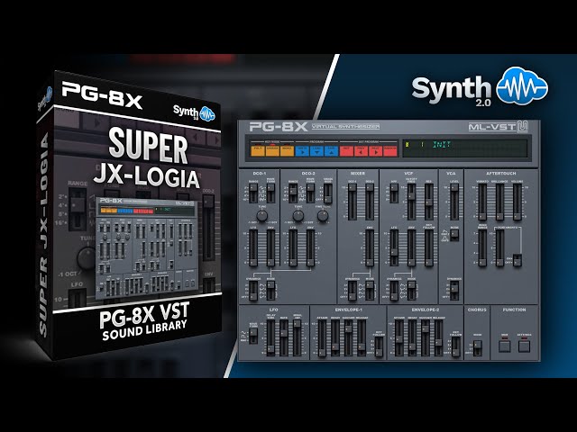Image resolution: width=577 pixels, height=432 pixels.
Task: Click the Aftertouch Brilliance slider
Action: click(499, 202)
